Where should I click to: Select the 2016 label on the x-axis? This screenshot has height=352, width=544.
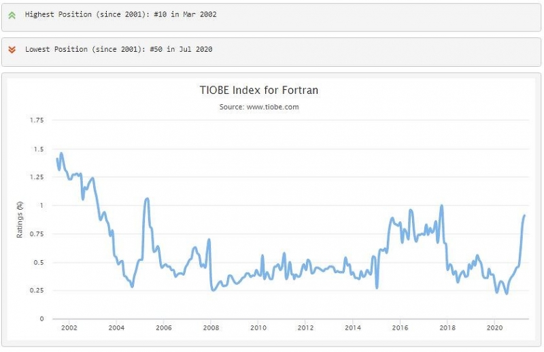400,328
